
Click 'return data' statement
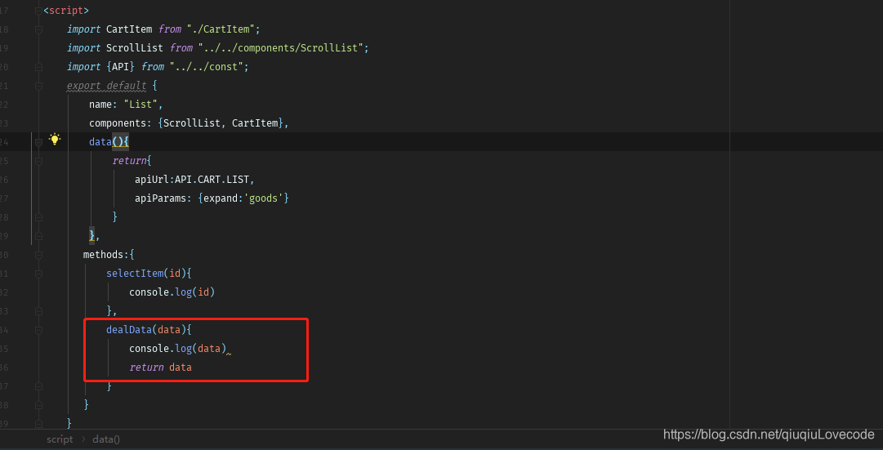click(x=160, y=368)
